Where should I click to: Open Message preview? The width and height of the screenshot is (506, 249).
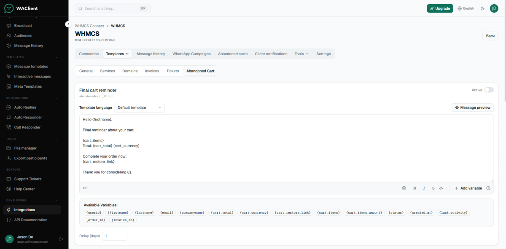tap(473, 107)
